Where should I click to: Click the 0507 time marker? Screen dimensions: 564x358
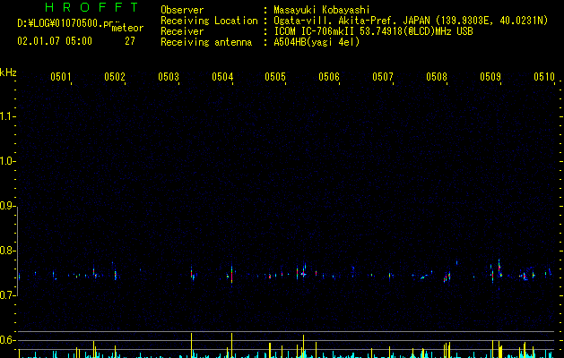383,76
